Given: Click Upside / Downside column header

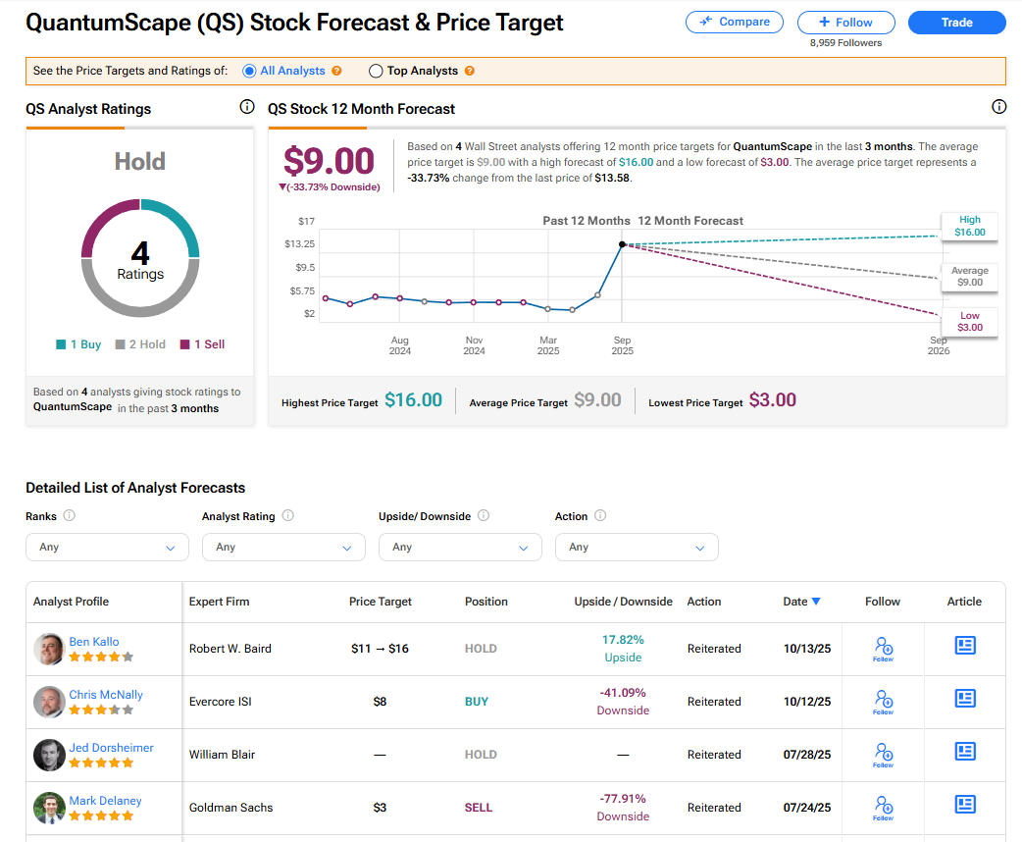Looking at the screenshot, I should (623, 602).
